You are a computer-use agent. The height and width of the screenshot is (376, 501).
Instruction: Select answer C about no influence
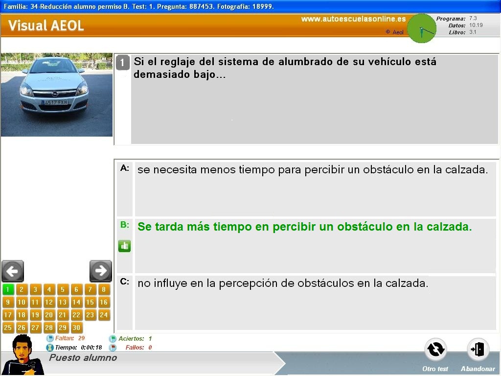pyautogui.click(x=283, y=283)
